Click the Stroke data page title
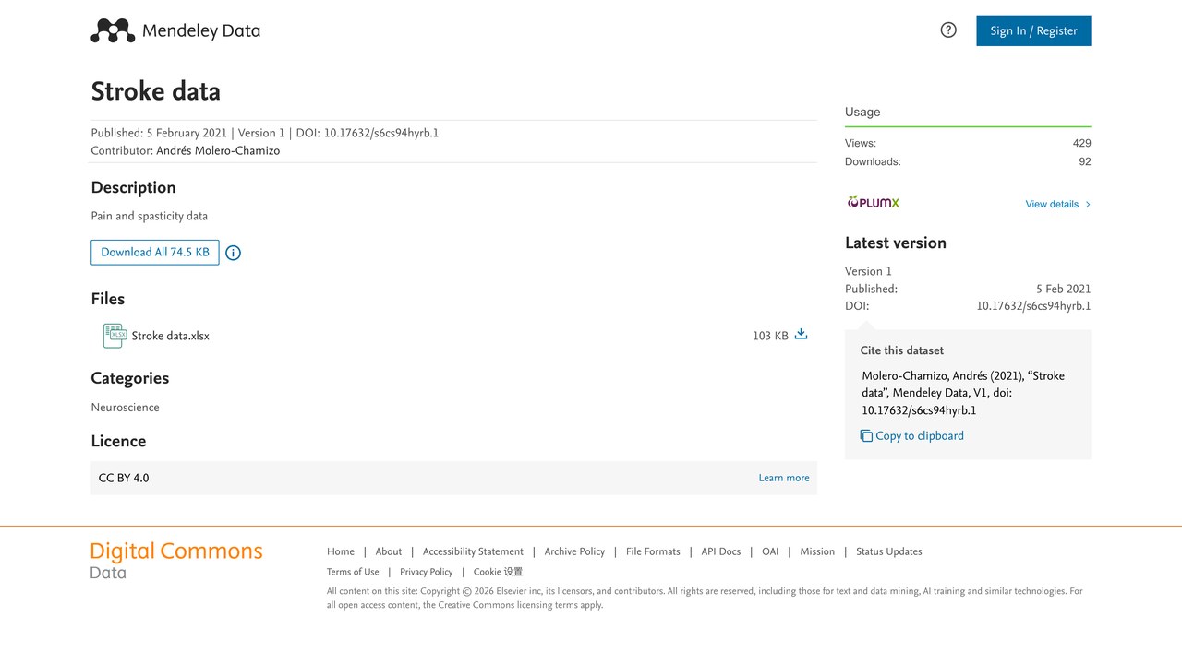1182x664 pixels. (x=155, y=91)
